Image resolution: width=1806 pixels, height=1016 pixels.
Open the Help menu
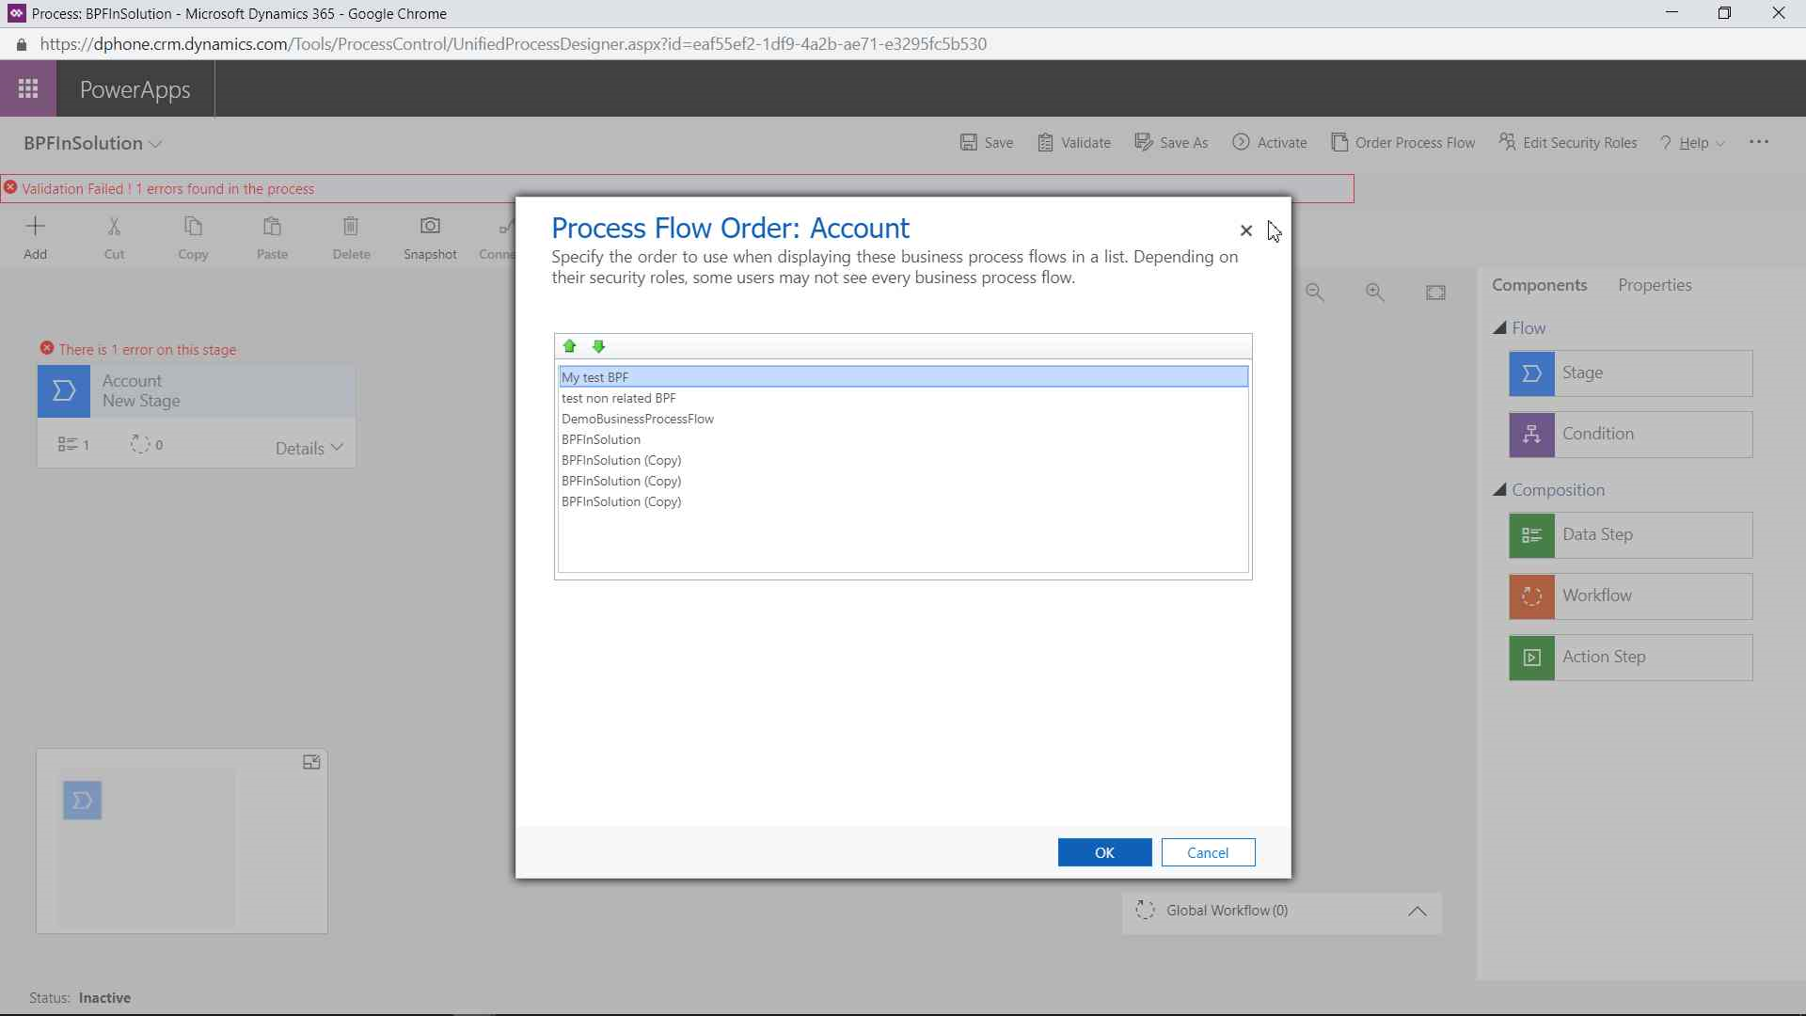click(1692, 143)
